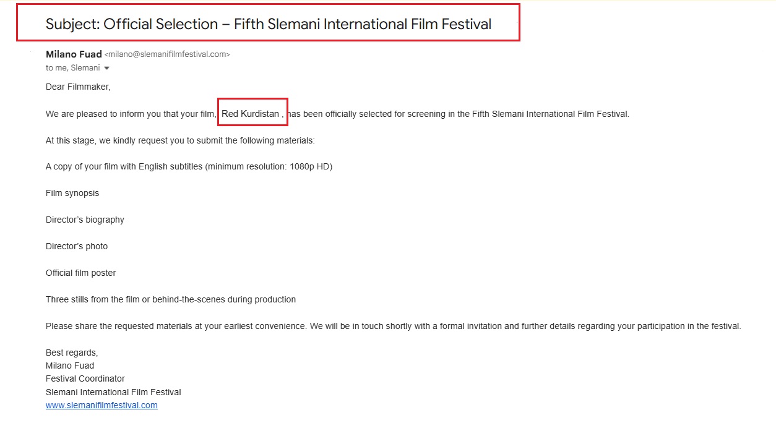This screenshot has height=436, width=776.
Task: Click the Milano Fuad name in the signature
Action: tap(70, 365)
